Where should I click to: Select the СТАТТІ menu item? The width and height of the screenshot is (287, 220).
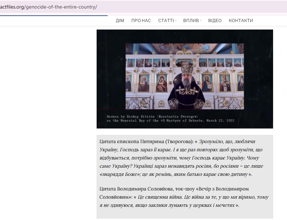coord(166,21)
